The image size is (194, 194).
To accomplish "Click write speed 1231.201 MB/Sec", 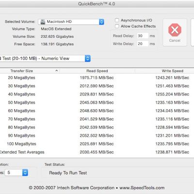I will 172,135.
